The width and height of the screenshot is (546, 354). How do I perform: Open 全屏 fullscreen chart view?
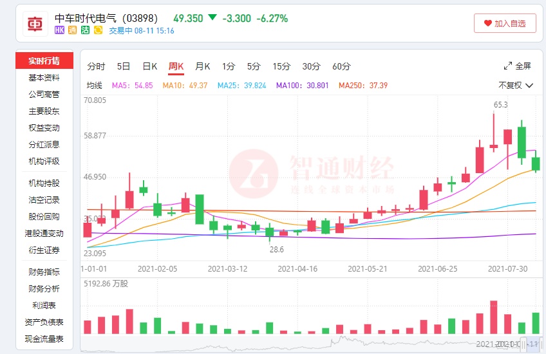(x=518, y=66)
